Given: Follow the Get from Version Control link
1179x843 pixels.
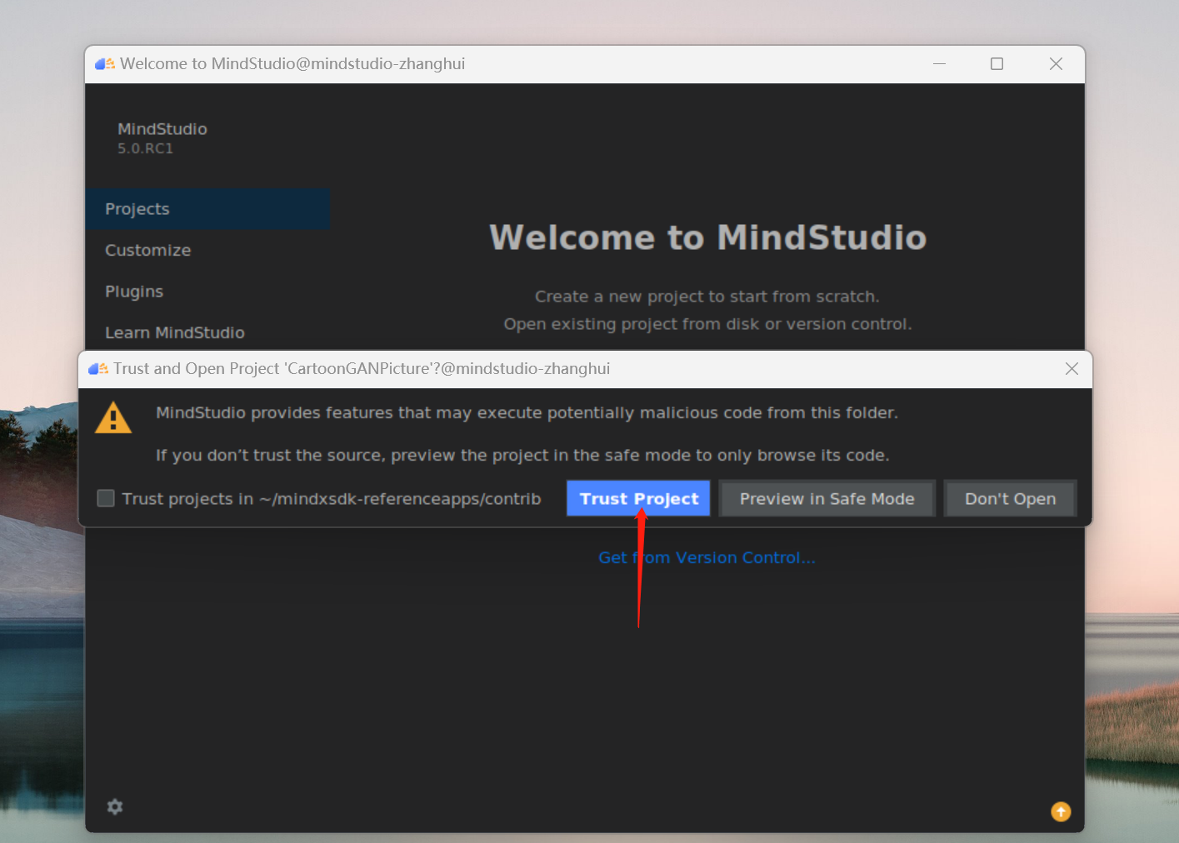Looking at the screenshot, I should [707, 557].
